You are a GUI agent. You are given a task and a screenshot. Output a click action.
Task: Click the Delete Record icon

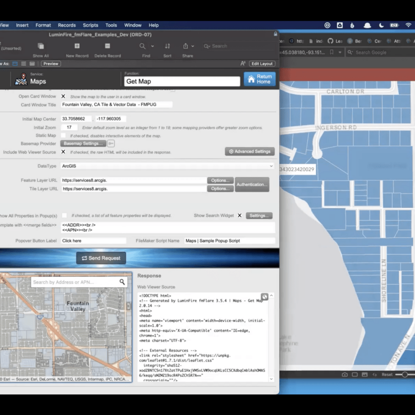point(107,46)
